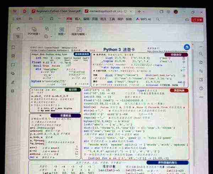Click the blue floating translate button
The height and width of the screenshot is (174, 213).
coord(187,47)
